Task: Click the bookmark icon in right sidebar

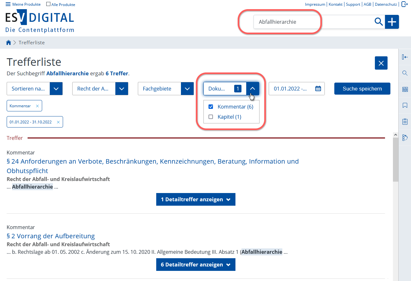Action: coord(405,105)
